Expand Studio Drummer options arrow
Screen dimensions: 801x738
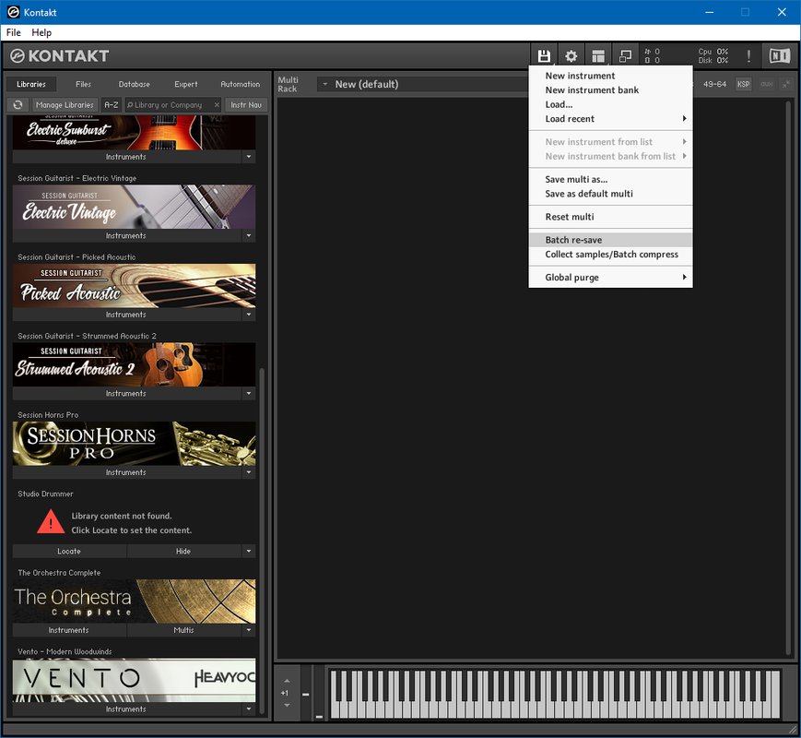point(249,551)
